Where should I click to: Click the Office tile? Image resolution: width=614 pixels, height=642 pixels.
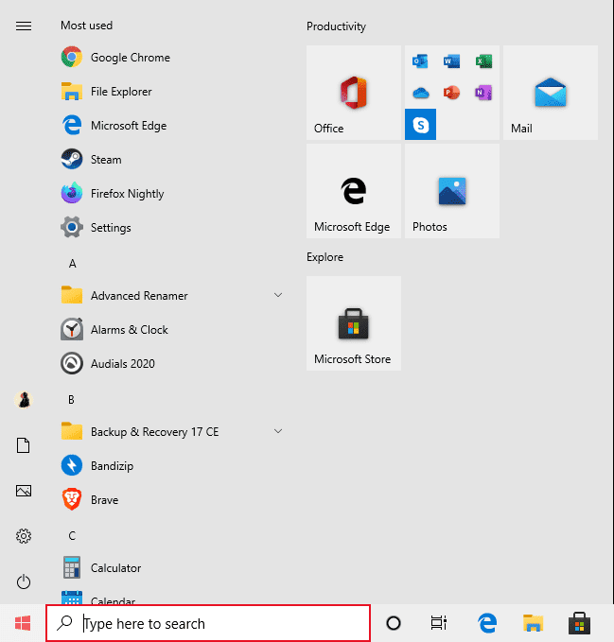[354, 93]
